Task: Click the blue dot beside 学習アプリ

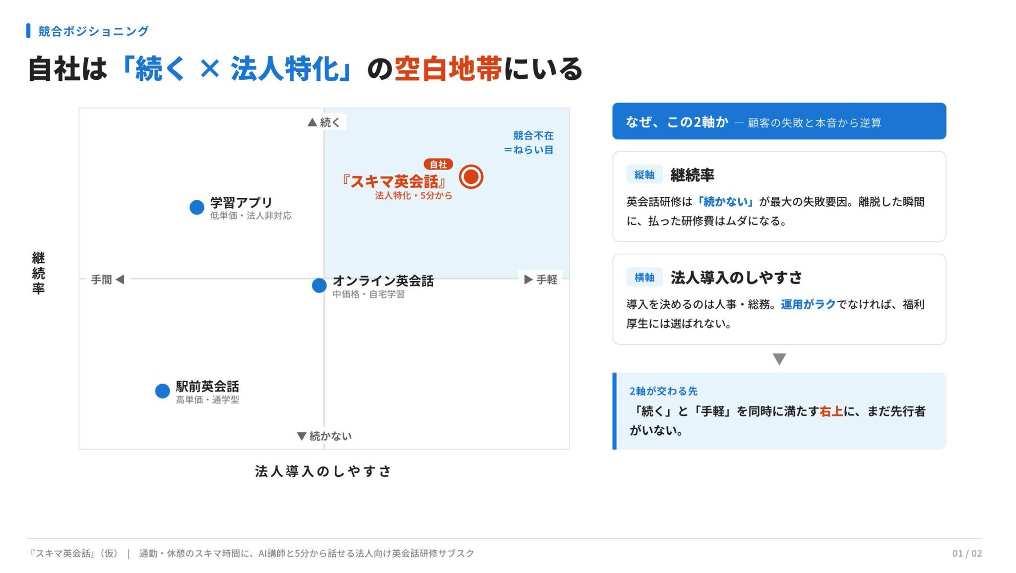Action: pyautogui.click(x=197, y=207)
